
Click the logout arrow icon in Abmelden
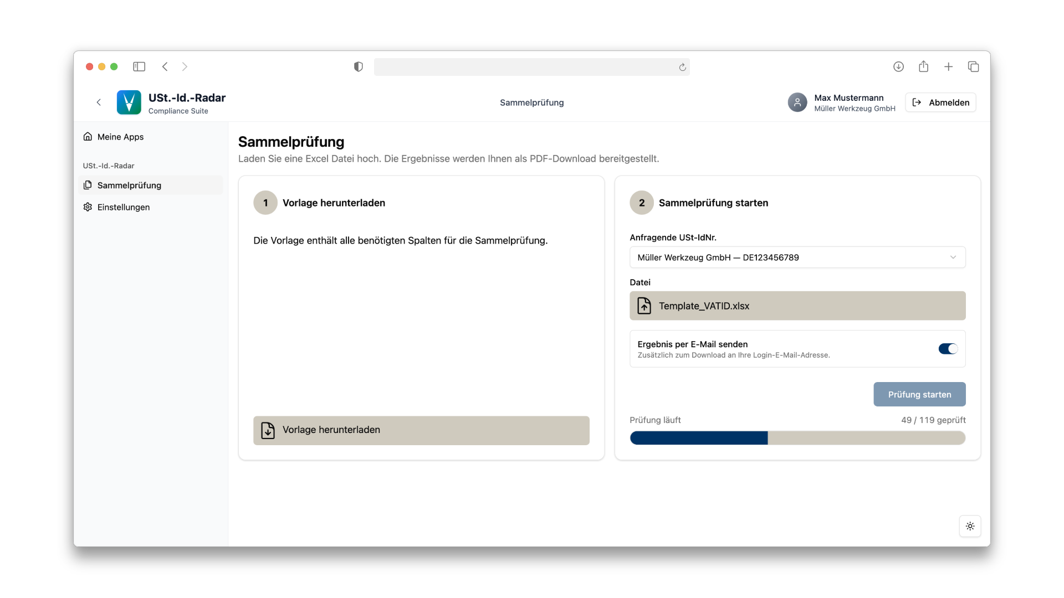pyautogui.click(x=917, y=102)
